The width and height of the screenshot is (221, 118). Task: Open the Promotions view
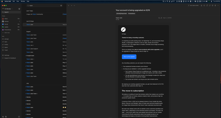[11, 30]
